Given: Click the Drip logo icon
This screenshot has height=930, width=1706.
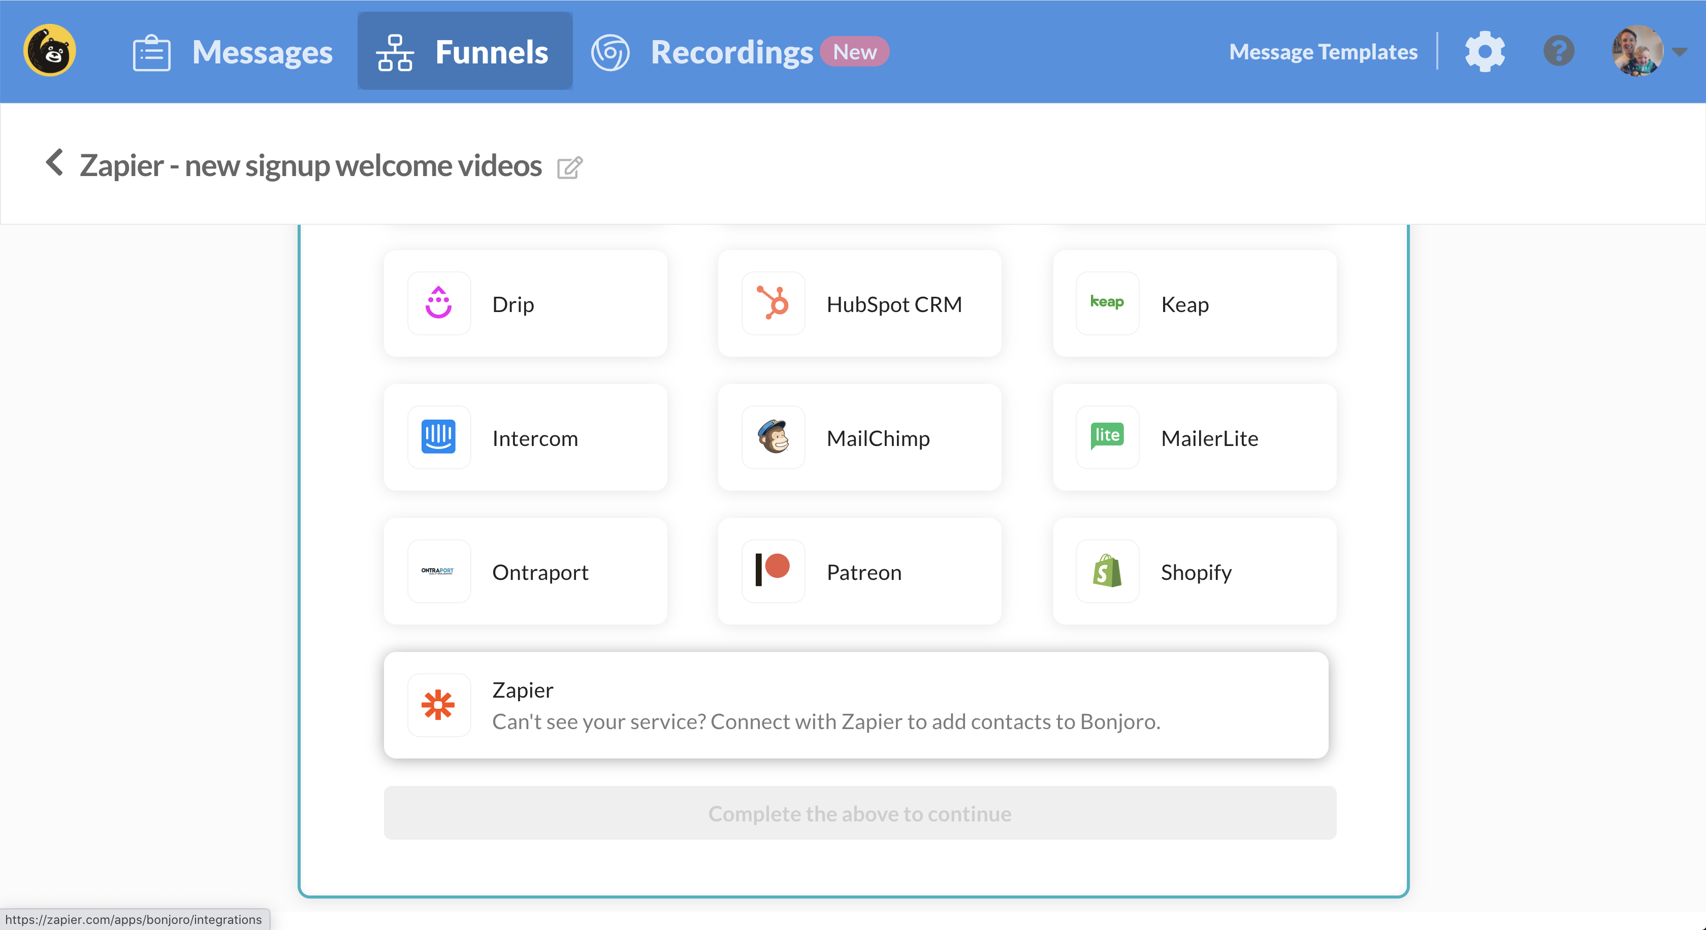Looking at the screenshot, I should [x=438, y=303].
